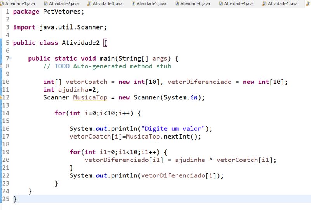Click line number 22 in the gutter
Screen dimensions: 311x210
6,175
